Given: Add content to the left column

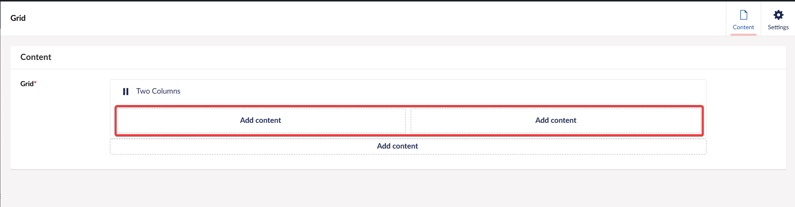Looking at the screenshot, I should (x=261, y=120).
